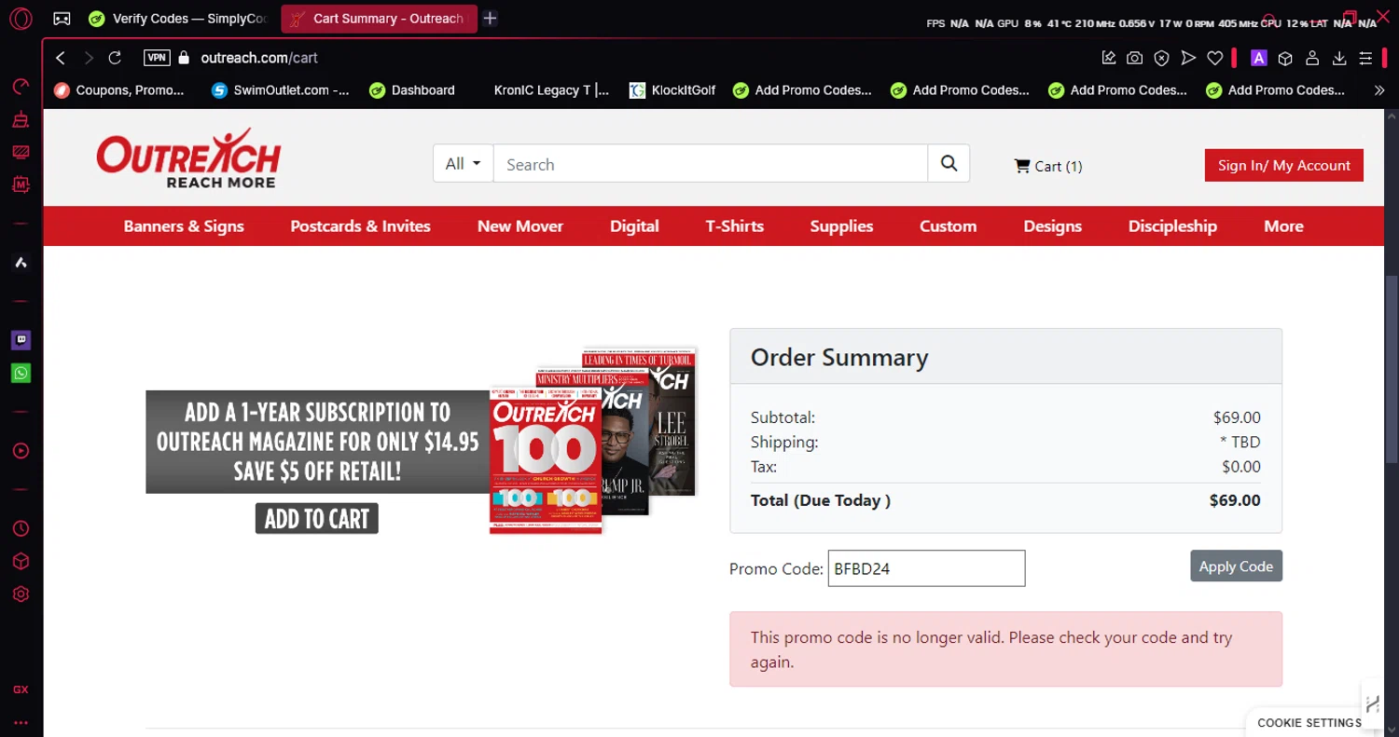The image size is (1399, 737).
Task: Show more bookmarks with the double chevron
Action: [x=1379, y=90]
